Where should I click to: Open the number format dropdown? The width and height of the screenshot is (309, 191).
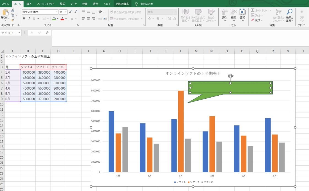click(175, 12)
